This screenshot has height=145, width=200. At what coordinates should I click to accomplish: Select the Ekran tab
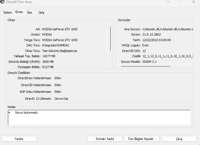pyautogui.click(x=19, y=12)
